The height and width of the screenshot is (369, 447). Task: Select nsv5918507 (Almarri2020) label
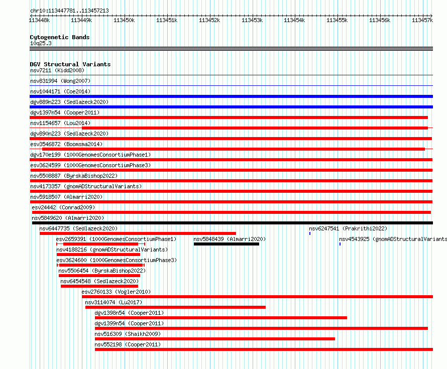(x=66, y=197)
